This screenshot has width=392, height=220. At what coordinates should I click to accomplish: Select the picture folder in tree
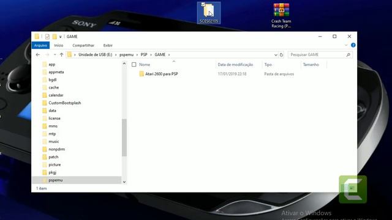tap(55, 165)
